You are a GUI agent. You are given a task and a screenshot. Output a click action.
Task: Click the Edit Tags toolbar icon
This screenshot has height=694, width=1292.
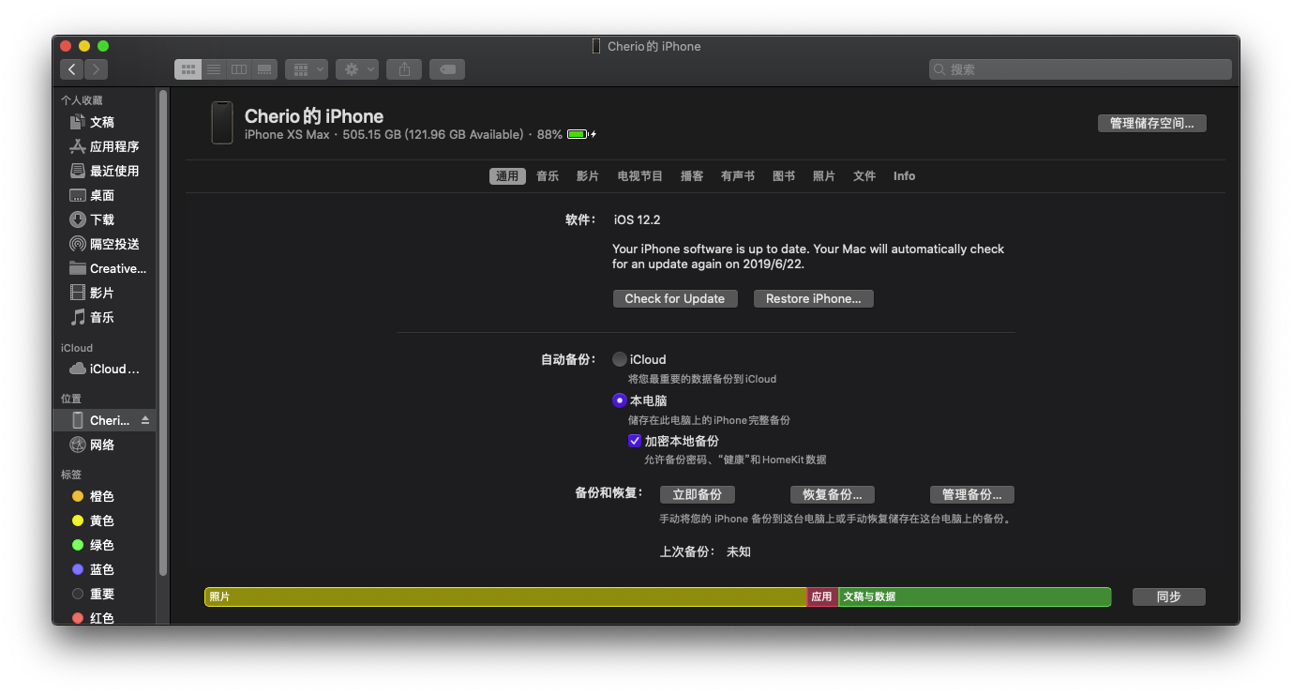pos(447,69)
